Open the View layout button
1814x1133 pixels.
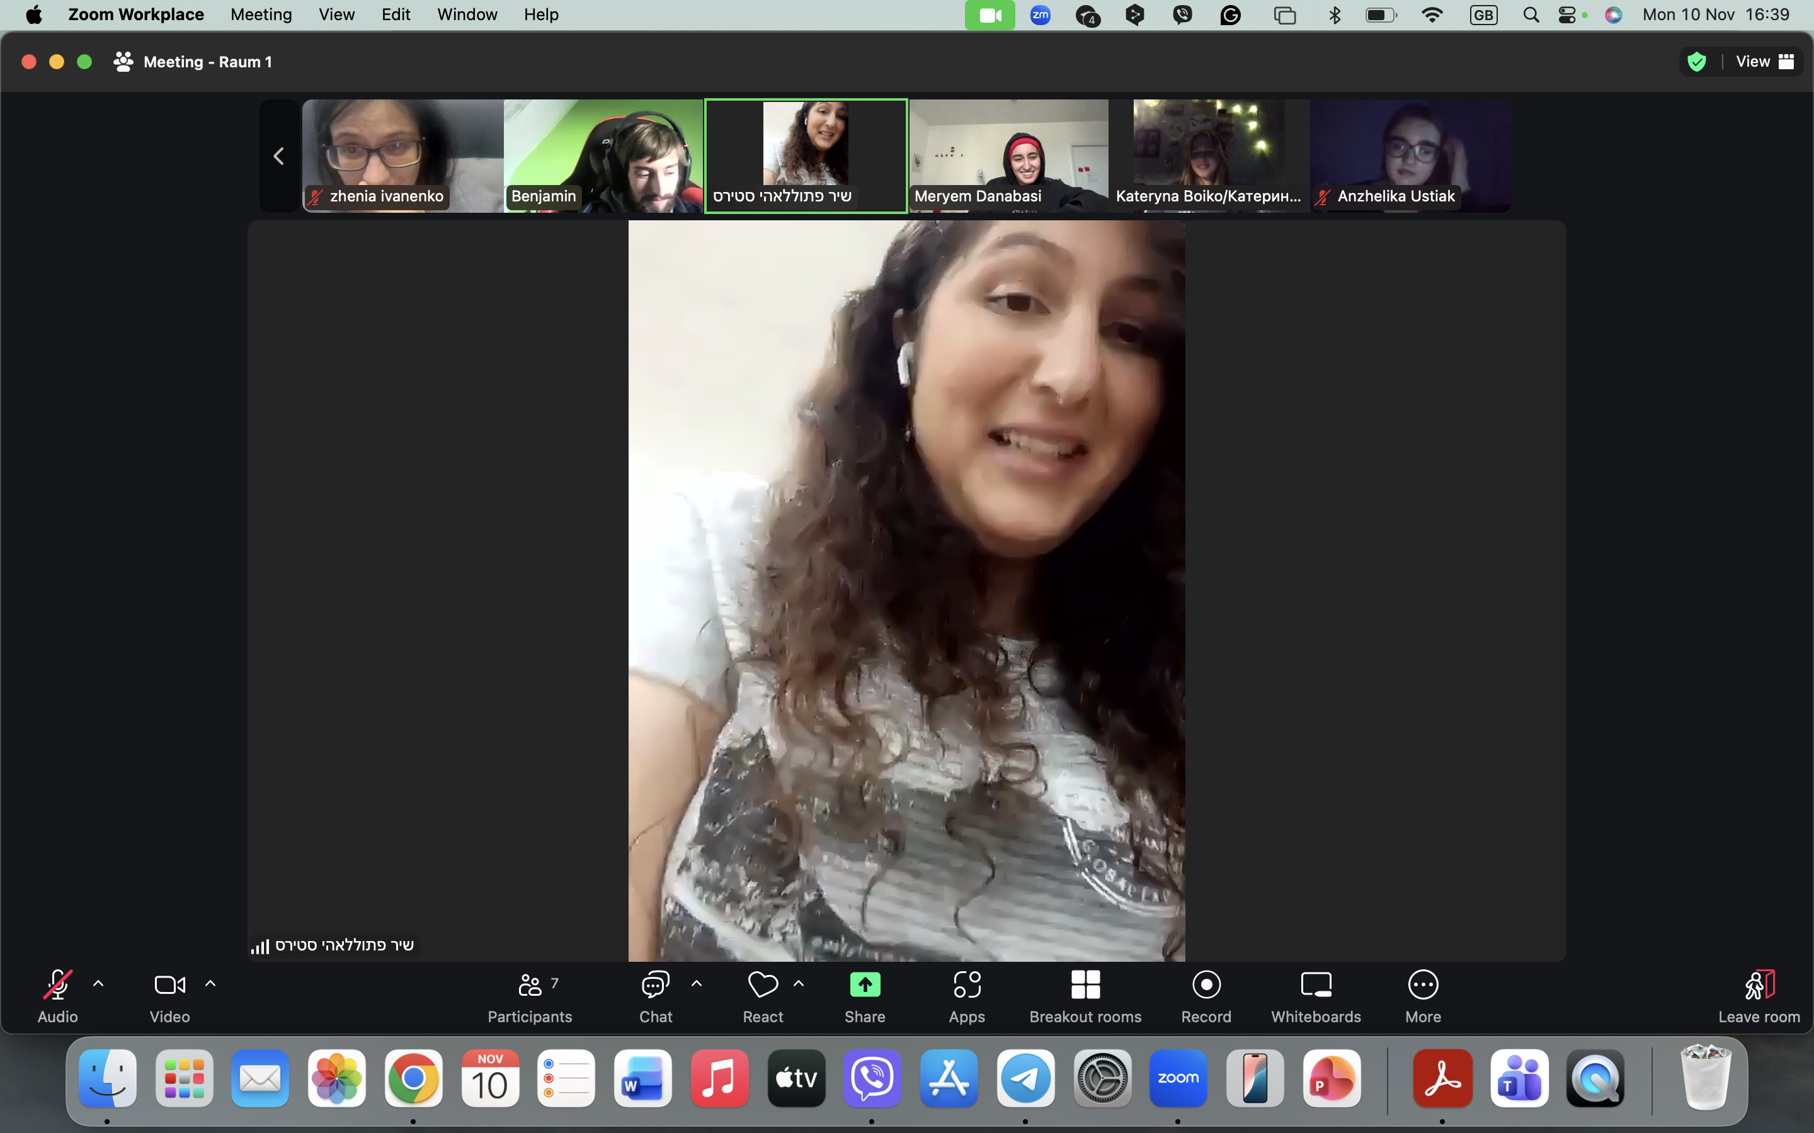click(1764, 62)
